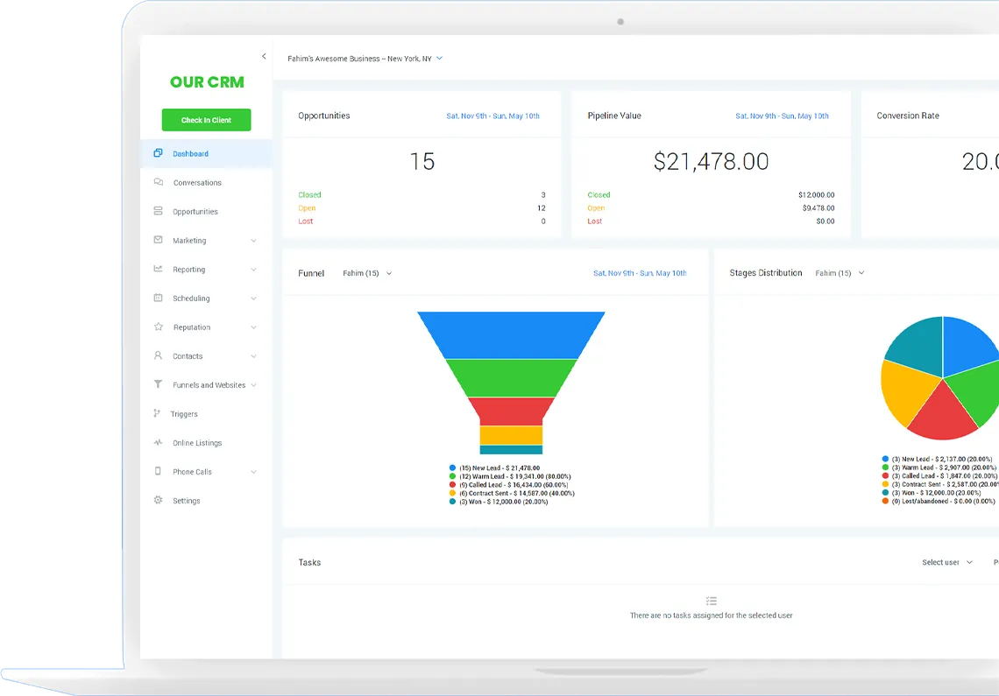Expand the Marketing submenu chevron
Viewport: 999px width, 696px height.
(253, 241)
